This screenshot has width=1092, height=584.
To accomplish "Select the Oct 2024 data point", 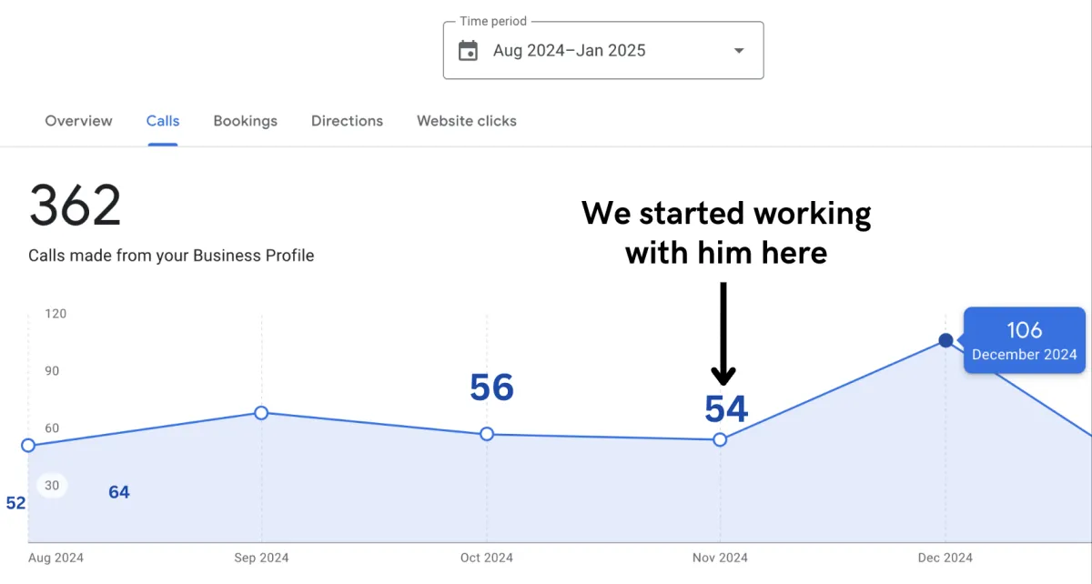I will [487, 434].
